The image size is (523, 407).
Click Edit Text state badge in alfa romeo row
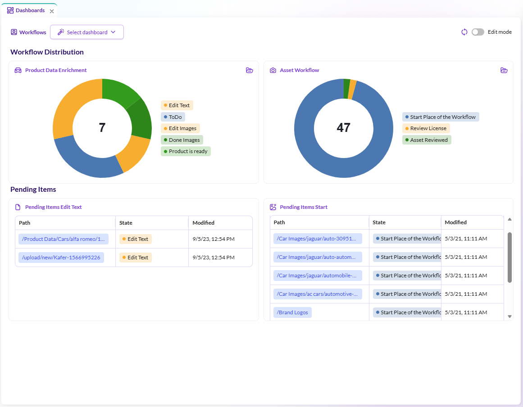click(x=136, y=239)
